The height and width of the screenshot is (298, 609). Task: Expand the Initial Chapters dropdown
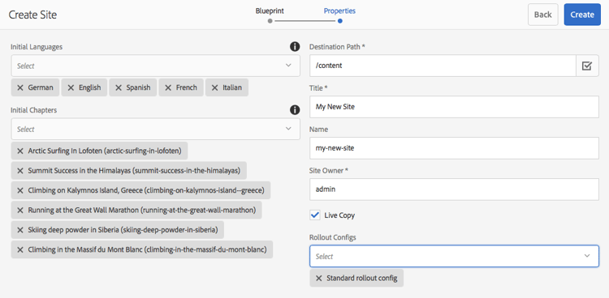point(155,129)
